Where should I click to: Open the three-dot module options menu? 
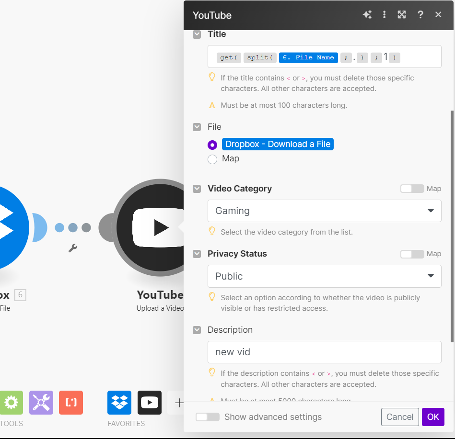pos(384,14)
